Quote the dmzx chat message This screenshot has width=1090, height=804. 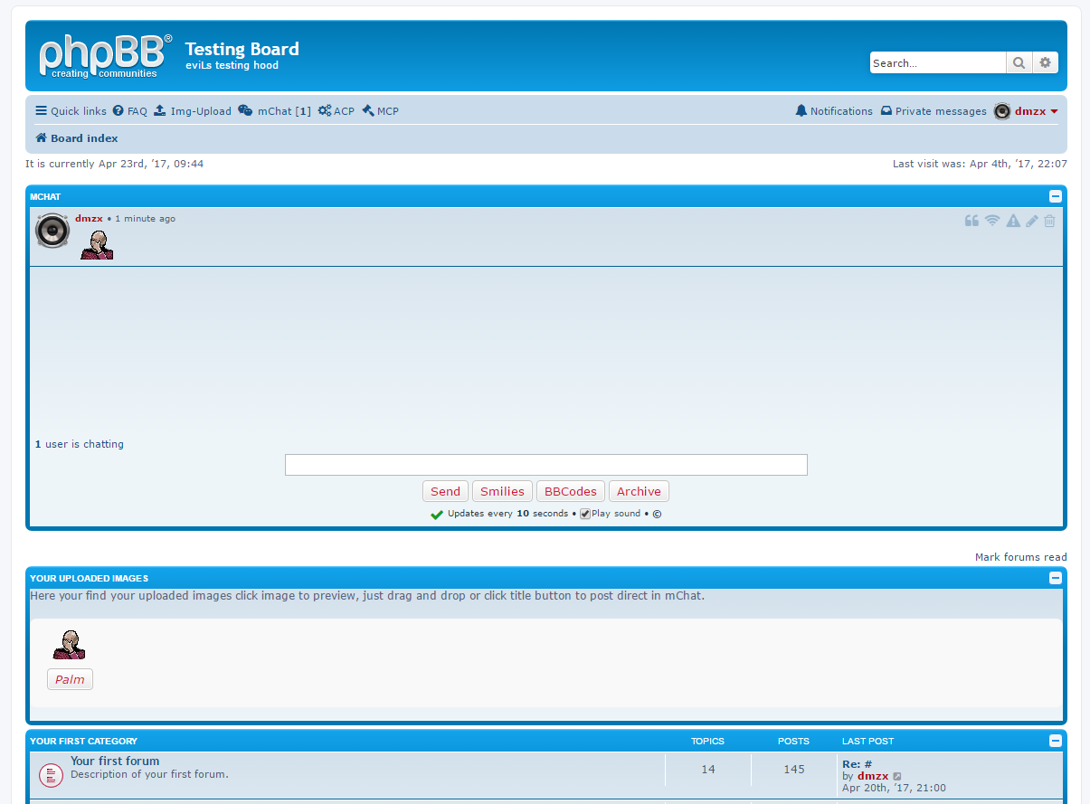point(972,221)
